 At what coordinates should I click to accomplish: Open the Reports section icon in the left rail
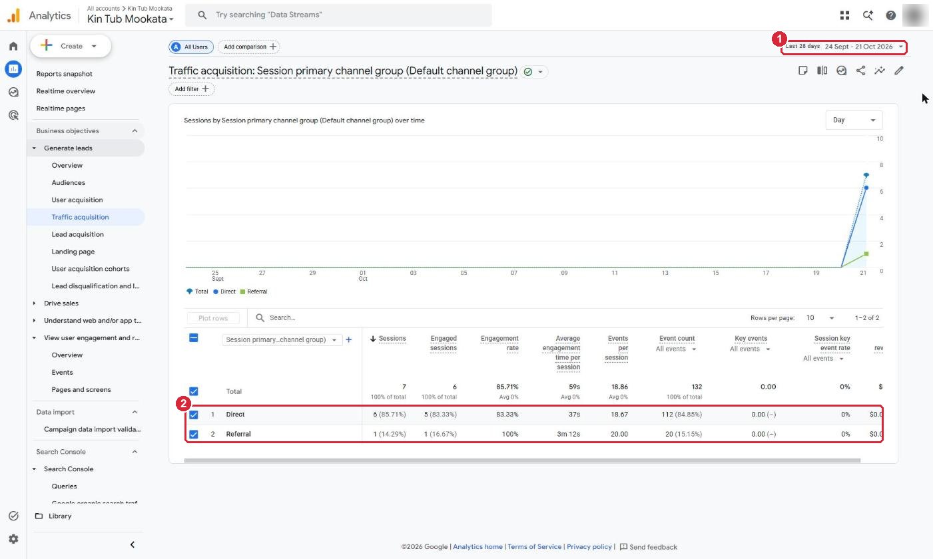coord(13,69)
